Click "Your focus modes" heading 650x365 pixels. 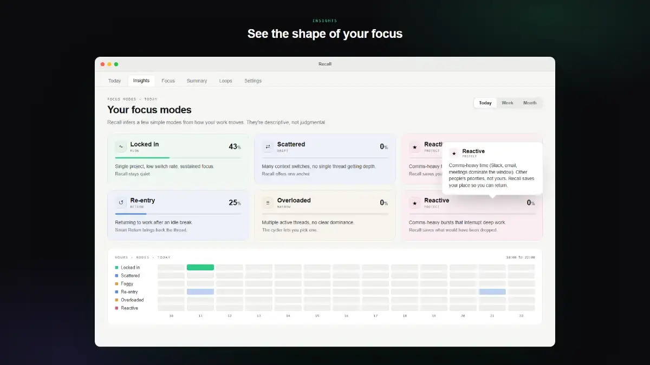click(149, 110)
